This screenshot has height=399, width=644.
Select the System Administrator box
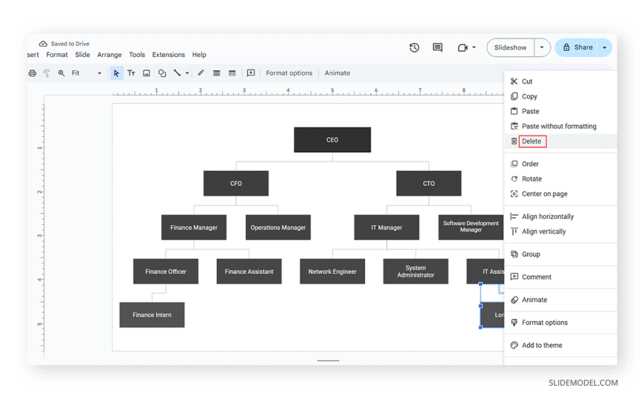point(416,272)
